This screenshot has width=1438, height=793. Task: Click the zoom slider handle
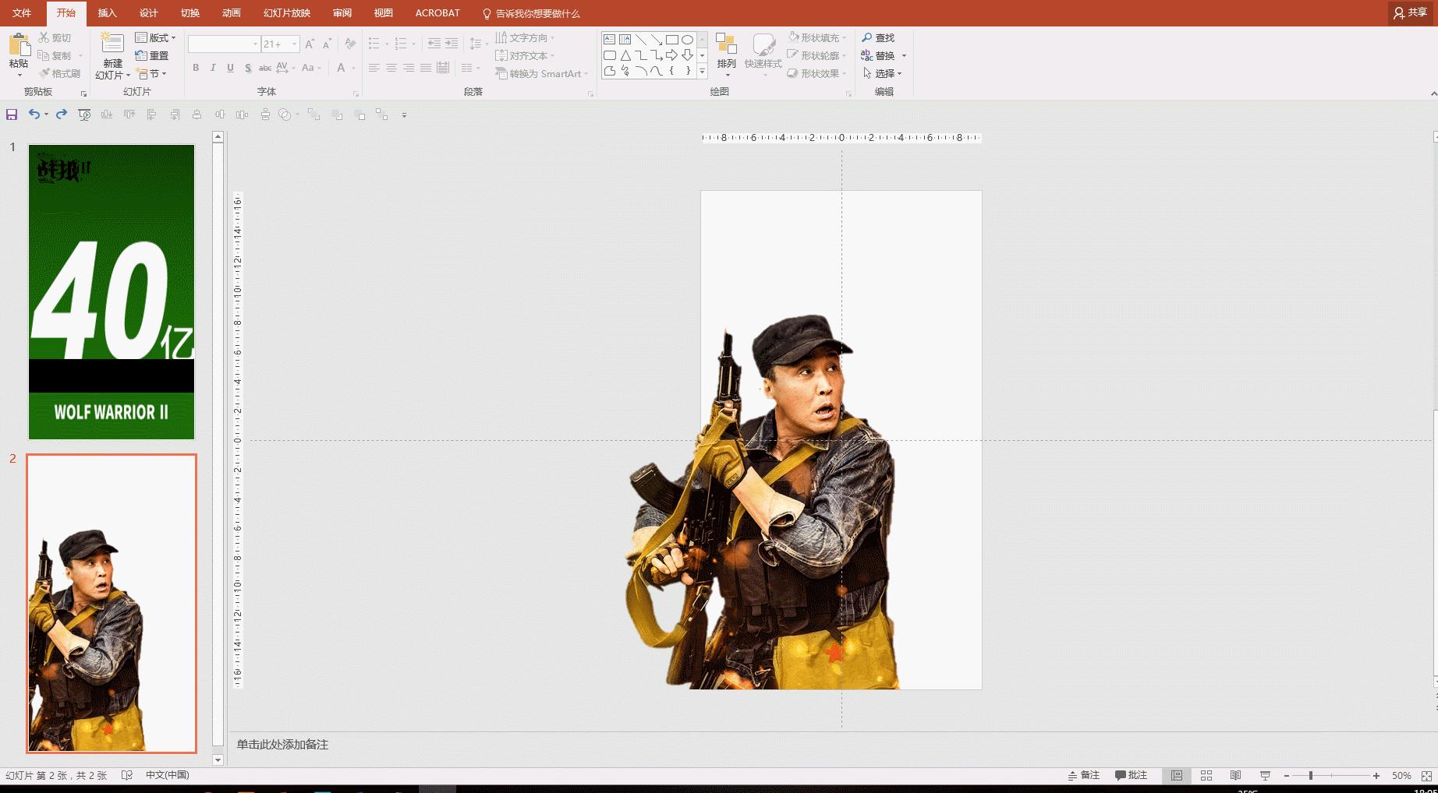pyautogui.click(x=1311, y=776)
